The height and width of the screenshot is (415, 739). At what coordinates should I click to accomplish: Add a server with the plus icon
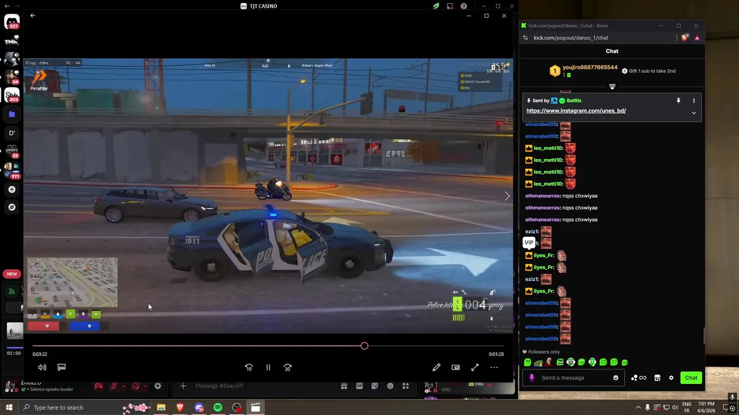pyautogui.click(x=12, y=189)
